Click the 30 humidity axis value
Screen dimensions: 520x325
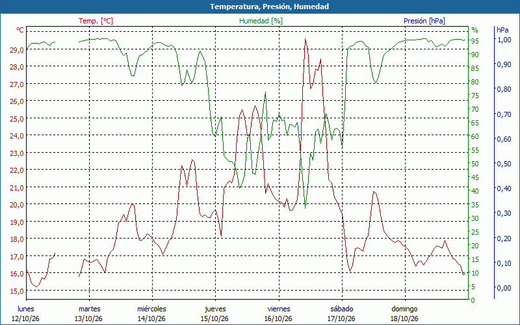(475, 218)
